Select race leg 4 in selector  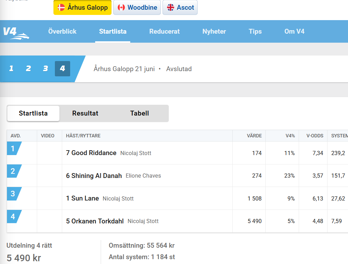click(63, 68)
